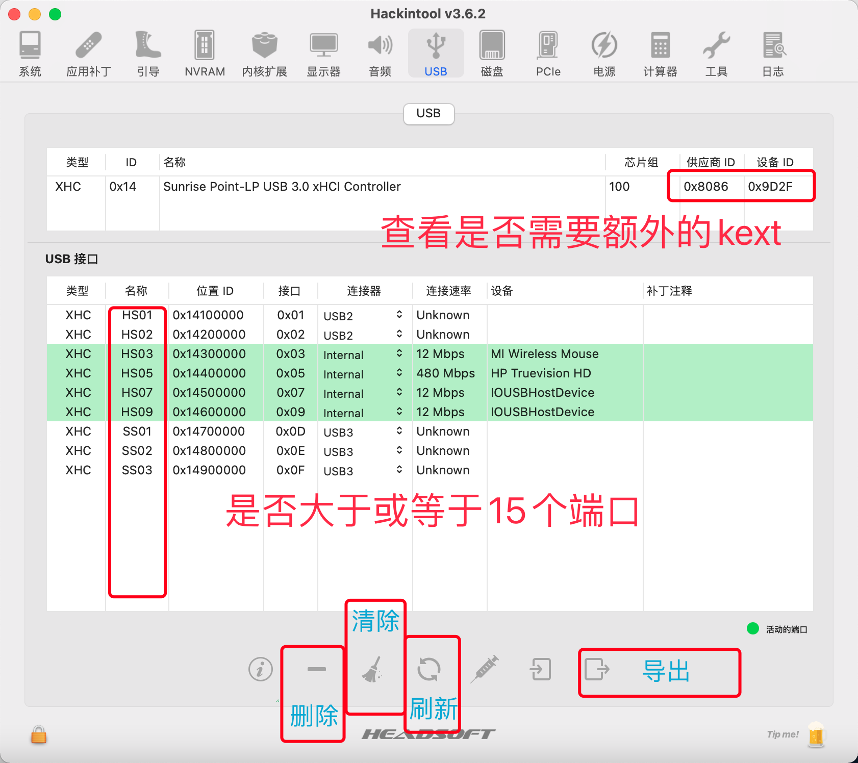
Task: Click the refresh arrows icon
Action: 428,669
